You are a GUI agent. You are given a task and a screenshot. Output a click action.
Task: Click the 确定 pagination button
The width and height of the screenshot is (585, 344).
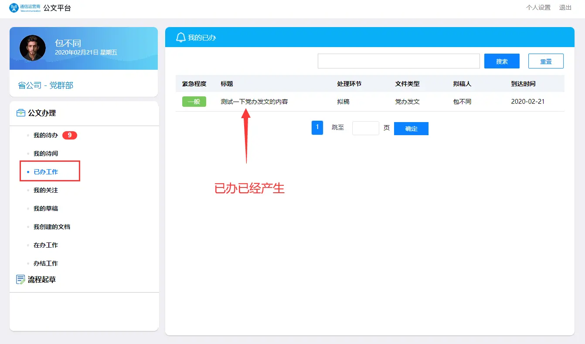(411, 129)
